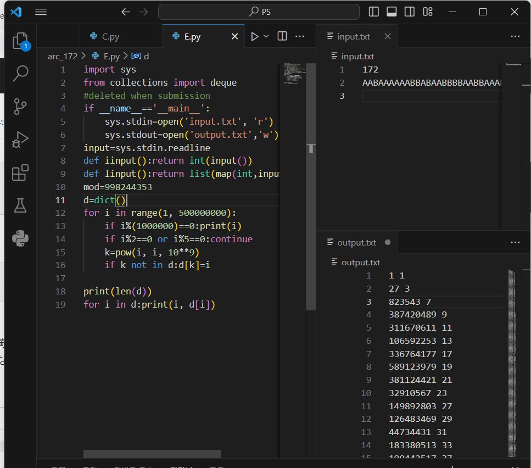Open the Extensions view

point(20,172)
